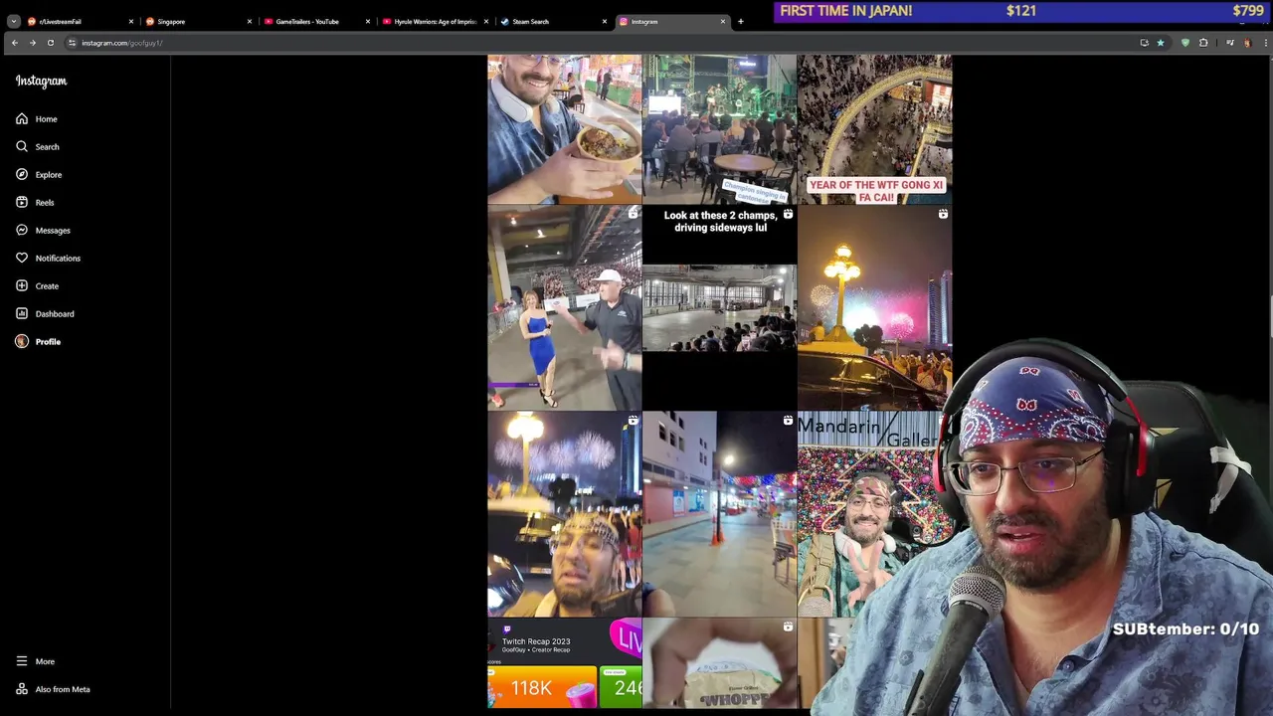Close the GameTrailers YouTube tab
1273x716 pixels.
(x=368, y=21)
